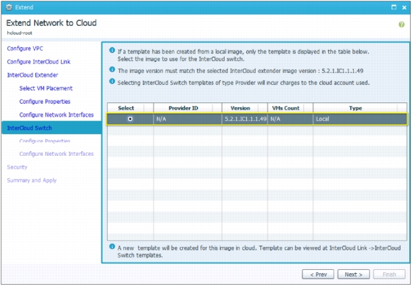
Task: Sort by the Select column header
Action: point(130,108)
